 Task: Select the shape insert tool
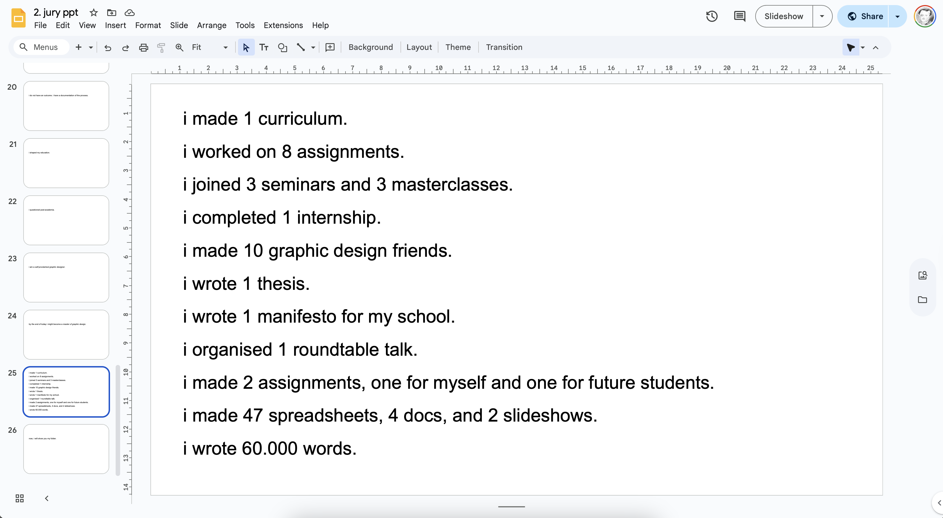point(282,48)
